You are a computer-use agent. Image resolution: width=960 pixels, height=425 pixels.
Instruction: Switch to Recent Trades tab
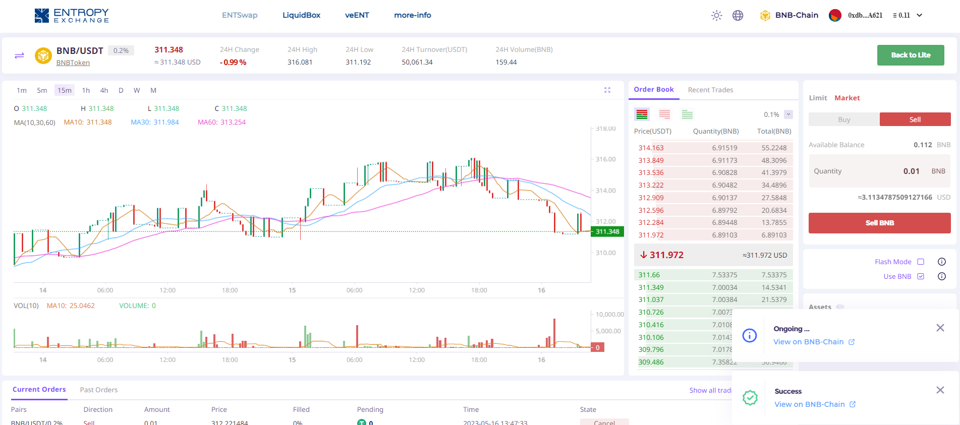click(x=710, y=90)
